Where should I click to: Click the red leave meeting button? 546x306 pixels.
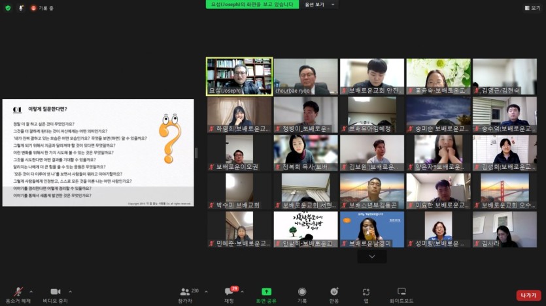click(528, 295)
